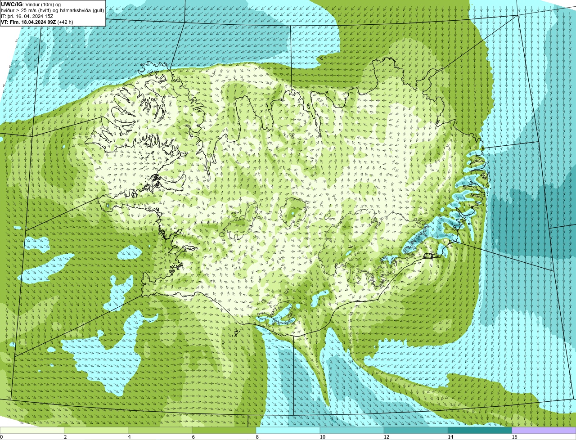Screen dimensions: 576x440
Task: Select the light cyan 8–10 m/s legend swatch
Action: [288, 430]
